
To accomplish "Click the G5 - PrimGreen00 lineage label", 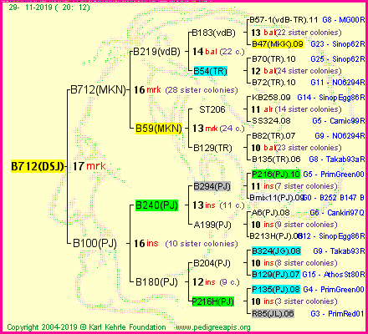I will (334, 175).
